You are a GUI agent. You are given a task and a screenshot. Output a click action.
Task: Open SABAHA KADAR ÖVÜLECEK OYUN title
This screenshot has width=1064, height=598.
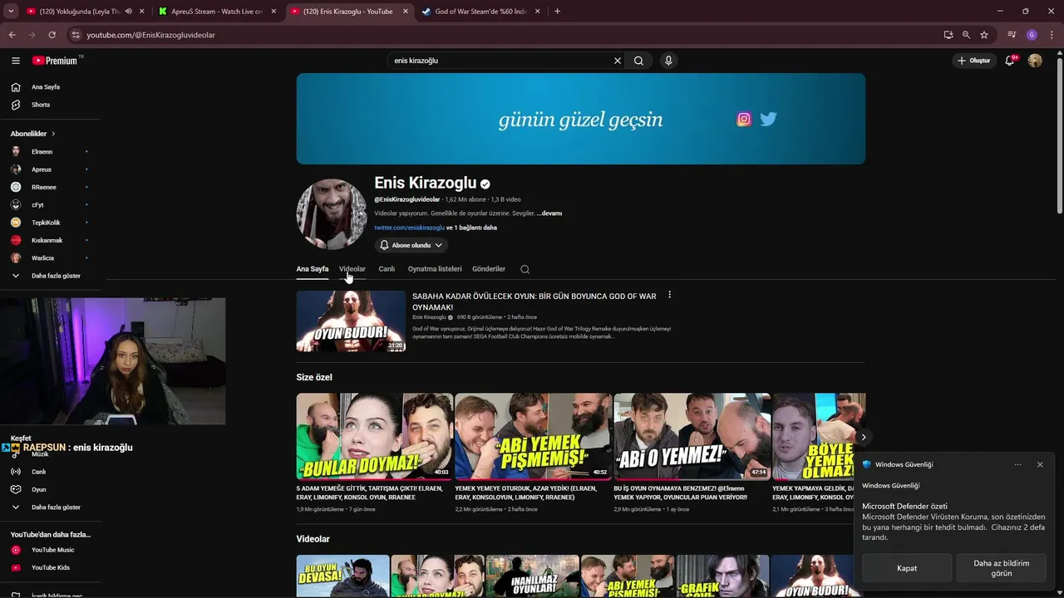[x=534, y=301]
